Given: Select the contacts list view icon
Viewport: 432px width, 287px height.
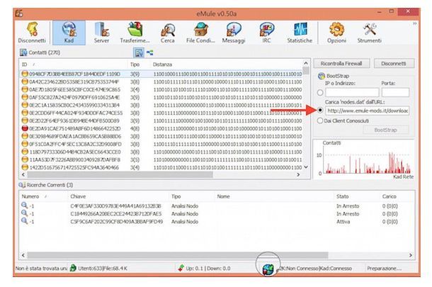Looking at the screenshot, I should 139,52.
